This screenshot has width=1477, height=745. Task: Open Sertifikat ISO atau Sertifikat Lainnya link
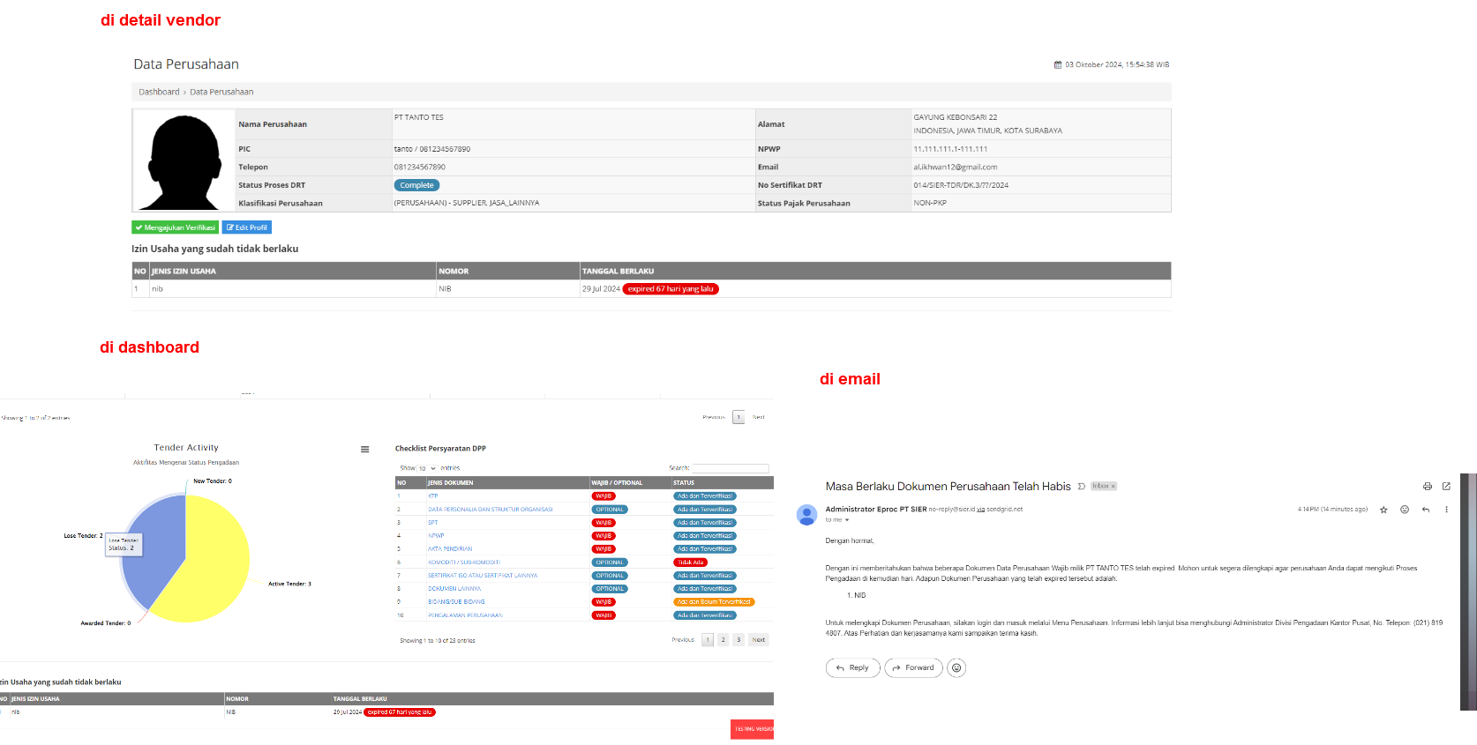[483, 576]
